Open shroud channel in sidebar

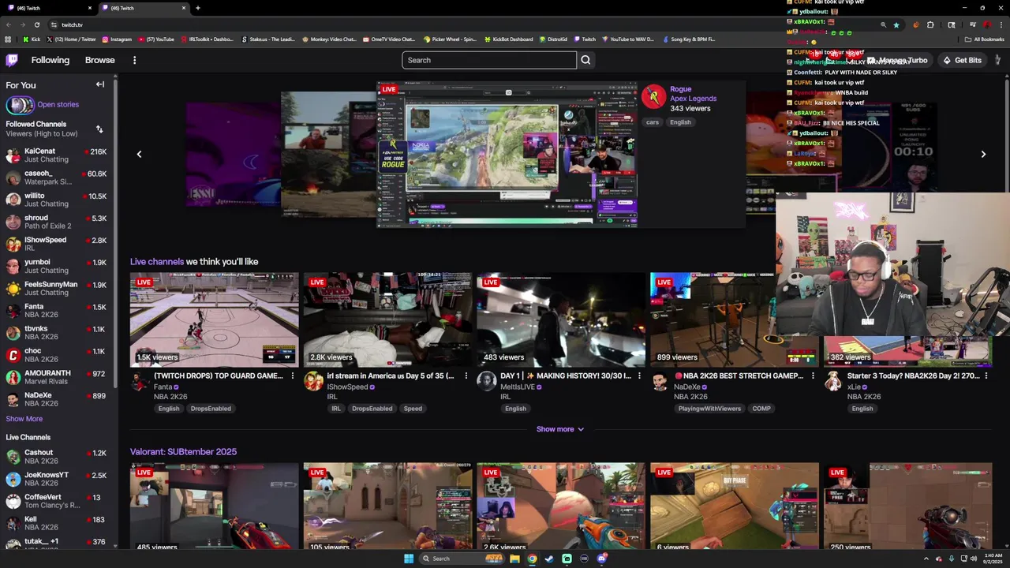click(x=57, y=222)
